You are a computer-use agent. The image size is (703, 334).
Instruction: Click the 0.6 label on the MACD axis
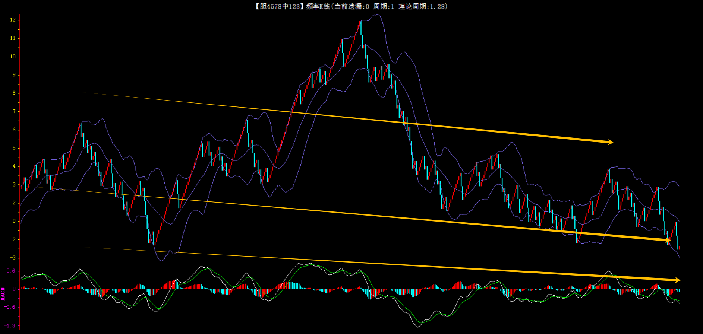11,271
